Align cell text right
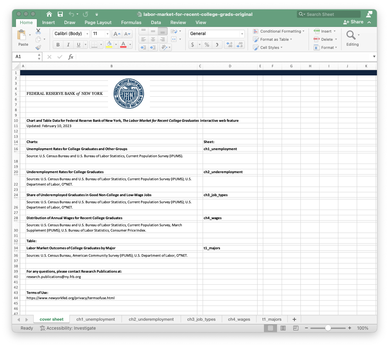Viewport: 389px width, 347px height. coord(163,39)
